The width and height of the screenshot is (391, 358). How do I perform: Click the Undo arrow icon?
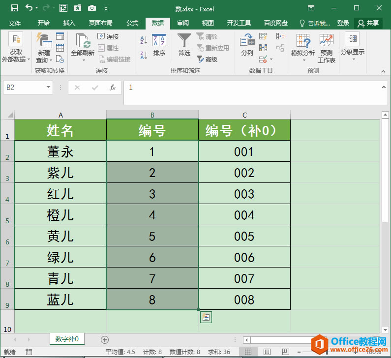tap(29, 8)
